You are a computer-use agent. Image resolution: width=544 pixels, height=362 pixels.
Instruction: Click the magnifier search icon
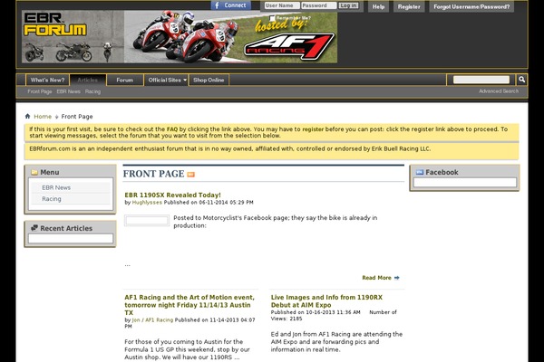tap(522, 80)
